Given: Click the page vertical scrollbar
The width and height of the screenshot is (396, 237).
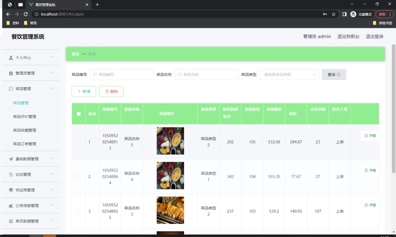Looking at the screenshot, I should coord(393,109).
